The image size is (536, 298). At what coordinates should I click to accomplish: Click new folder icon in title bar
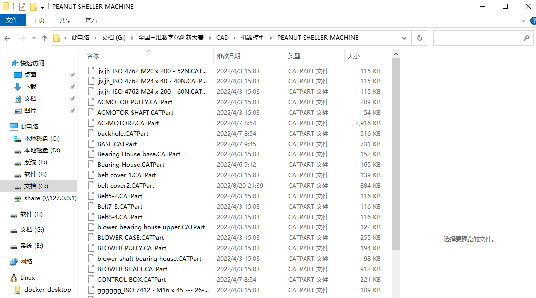(x=33, y=7)
